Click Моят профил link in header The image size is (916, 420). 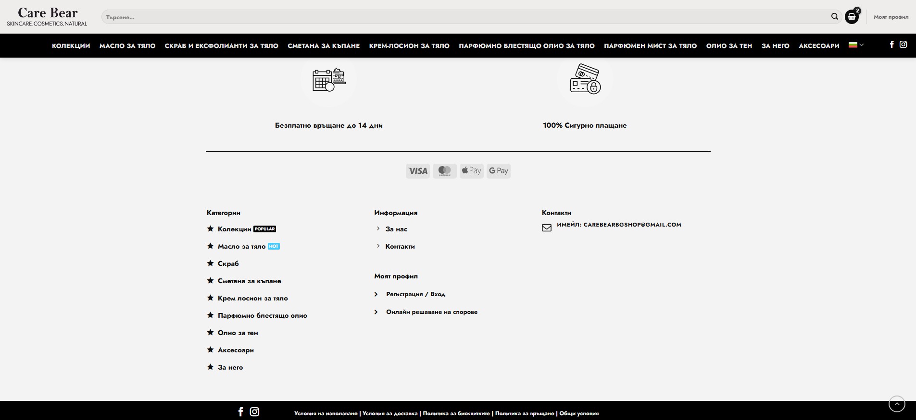click(x=891, y=17)
